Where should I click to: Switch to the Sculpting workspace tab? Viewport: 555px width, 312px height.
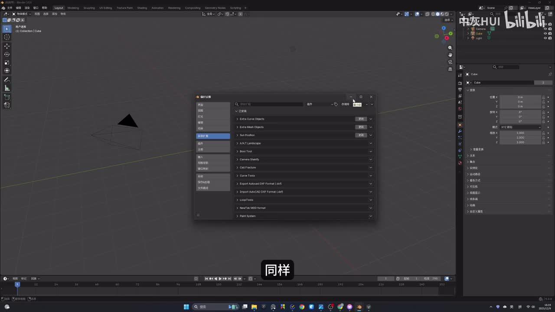89,8
